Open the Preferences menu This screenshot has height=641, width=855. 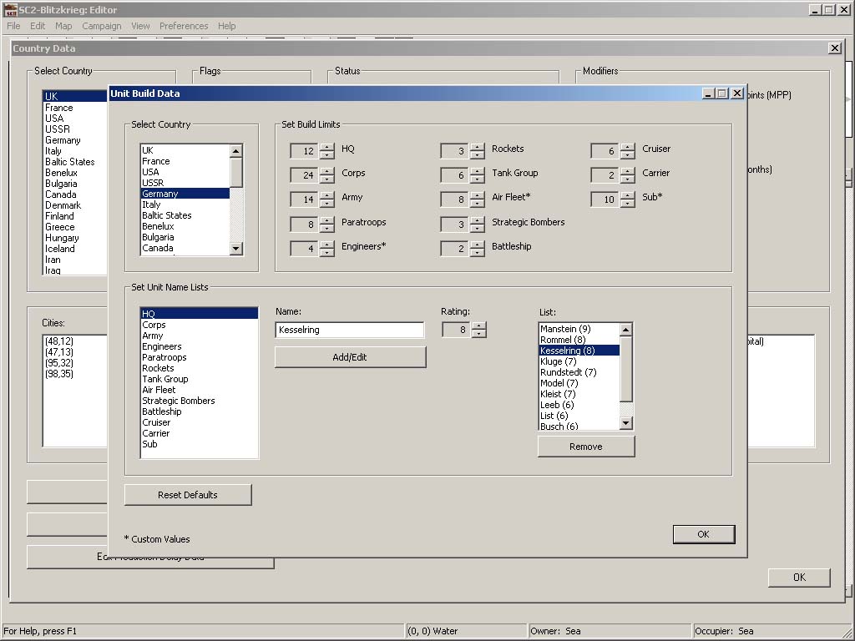(184, 26)
